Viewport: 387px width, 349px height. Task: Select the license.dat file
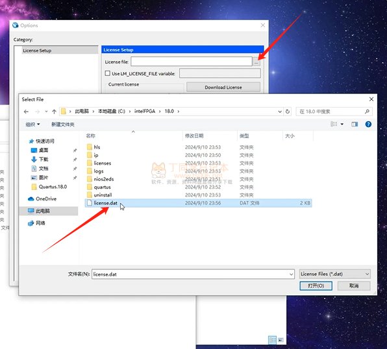tap(199, 203)
